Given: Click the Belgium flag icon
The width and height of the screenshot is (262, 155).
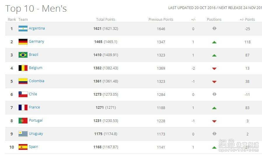Looking at the screenshot, I should pos(23,68).
